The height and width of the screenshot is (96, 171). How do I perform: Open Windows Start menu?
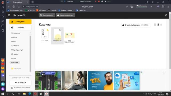[2, 94]
